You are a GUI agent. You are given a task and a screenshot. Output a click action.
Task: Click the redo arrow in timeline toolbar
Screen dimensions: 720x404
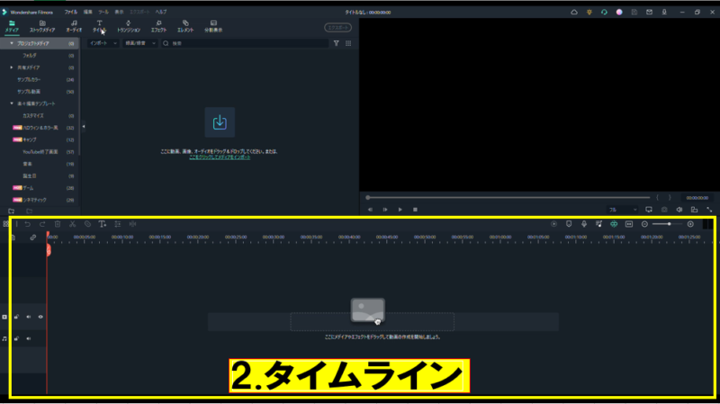(x=42, y=224)
